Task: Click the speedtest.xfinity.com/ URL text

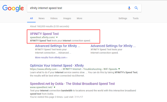Action: click(43, 37)
